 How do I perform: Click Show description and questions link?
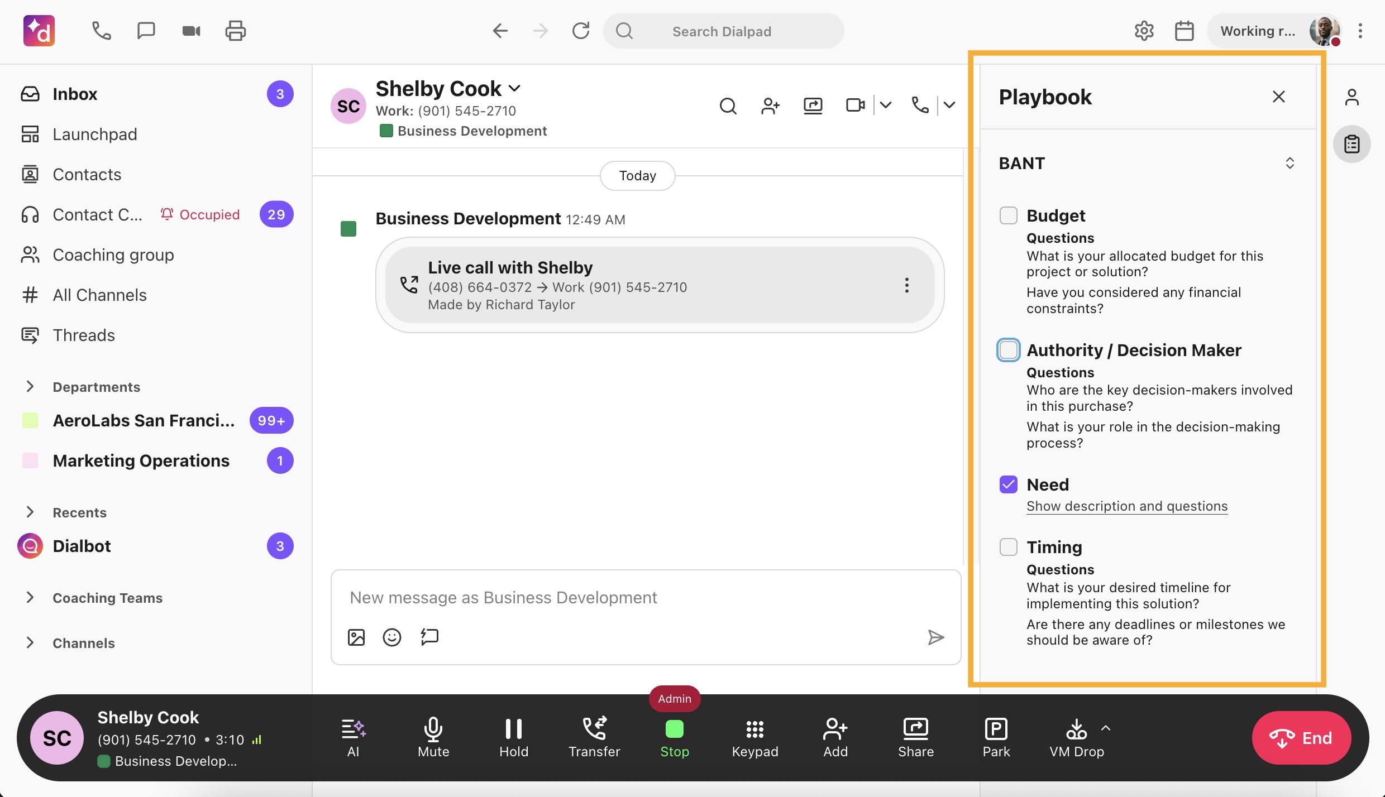click(1126, 506)
